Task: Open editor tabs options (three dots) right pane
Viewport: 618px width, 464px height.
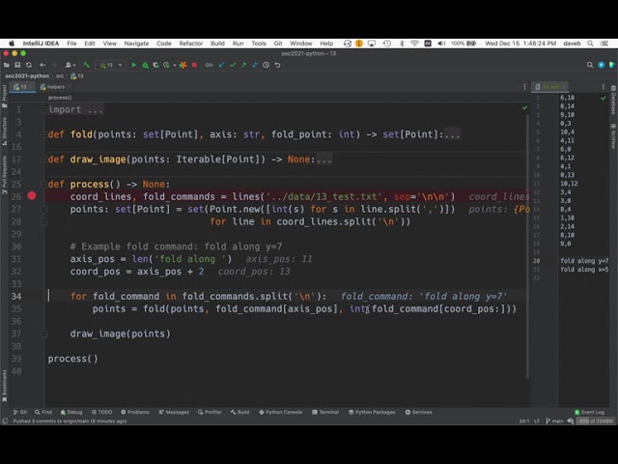Action: pyautogui.click(x=603, y=87)
